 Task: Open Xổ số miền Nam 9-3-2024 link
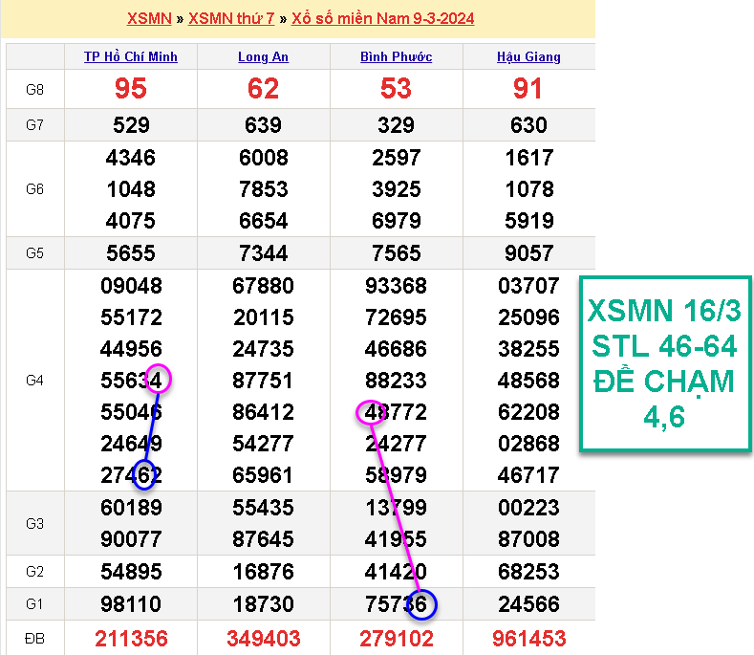(x=382, y=18)
